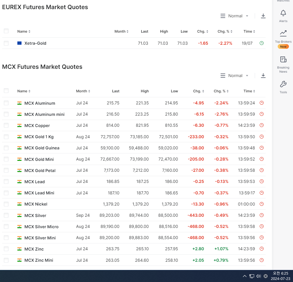Sort EUREX table by Chg. %

225,31
